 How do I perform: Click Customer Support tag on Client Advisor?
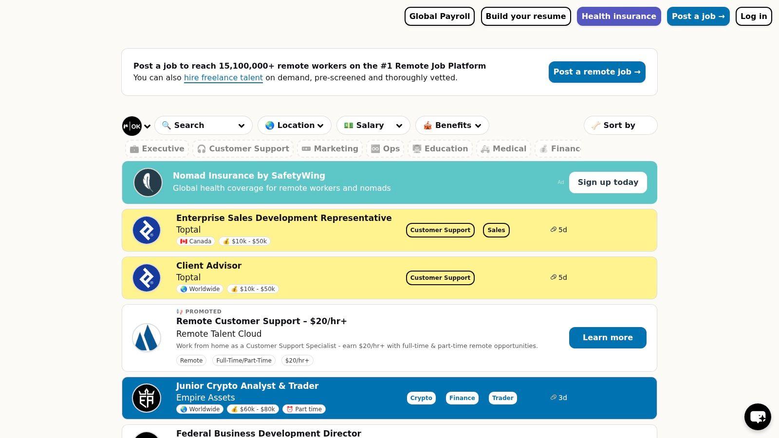tap(440, 278)
